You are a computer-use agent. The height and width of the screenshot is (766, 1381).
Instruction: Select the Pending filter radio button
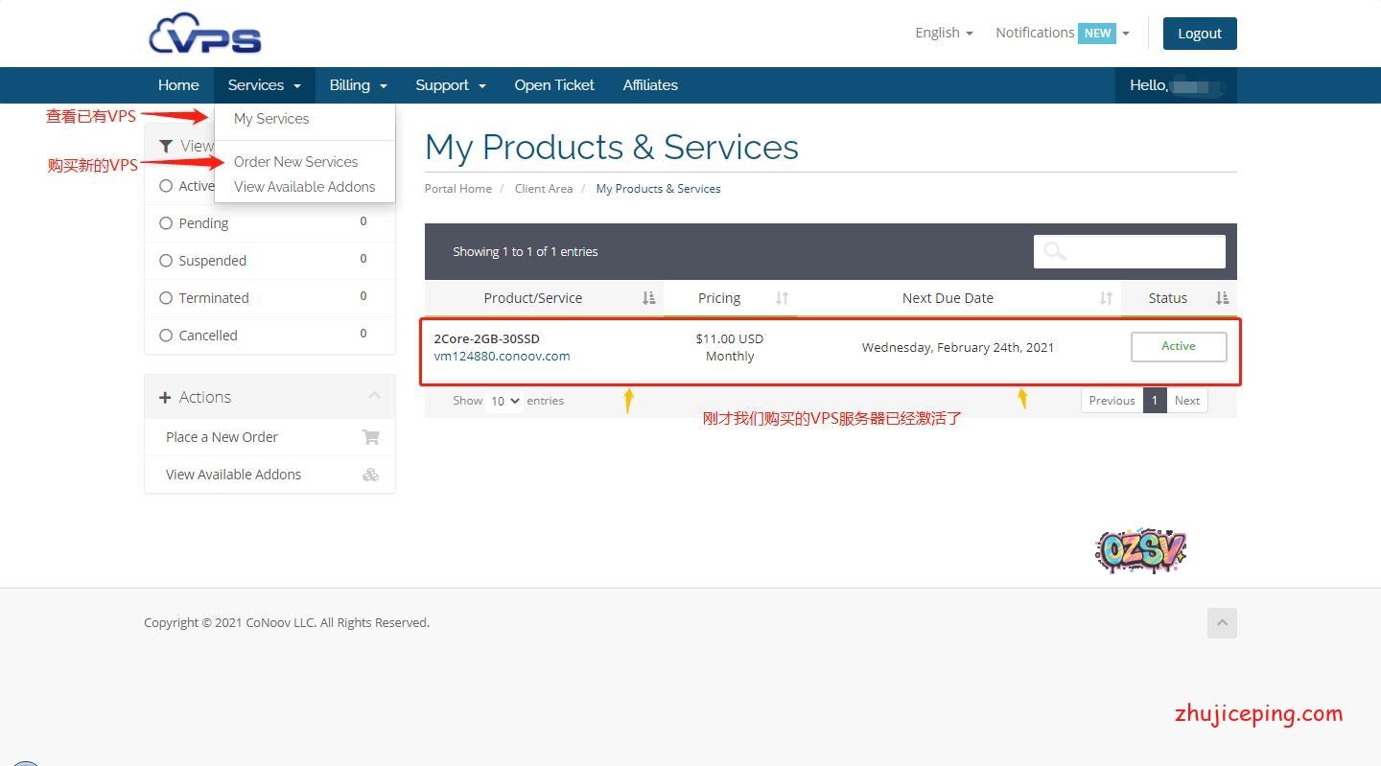[x=166, y=223]
